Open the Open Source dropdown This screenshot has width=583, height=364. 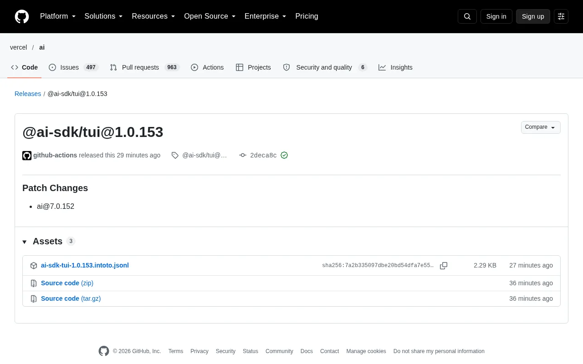210,16
